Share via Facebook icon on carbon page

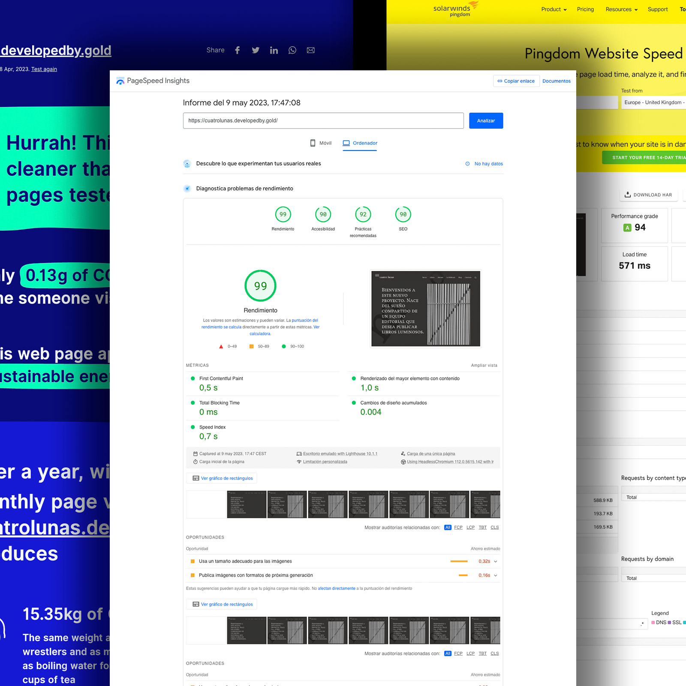[237, 50]
